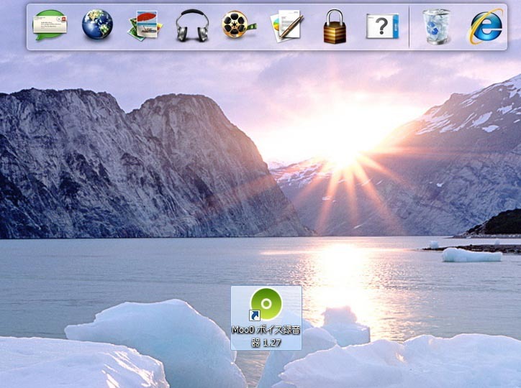Open the photos pictures dock icon
521x388 pixels.
pyautogui.click(x=145, y=26)
